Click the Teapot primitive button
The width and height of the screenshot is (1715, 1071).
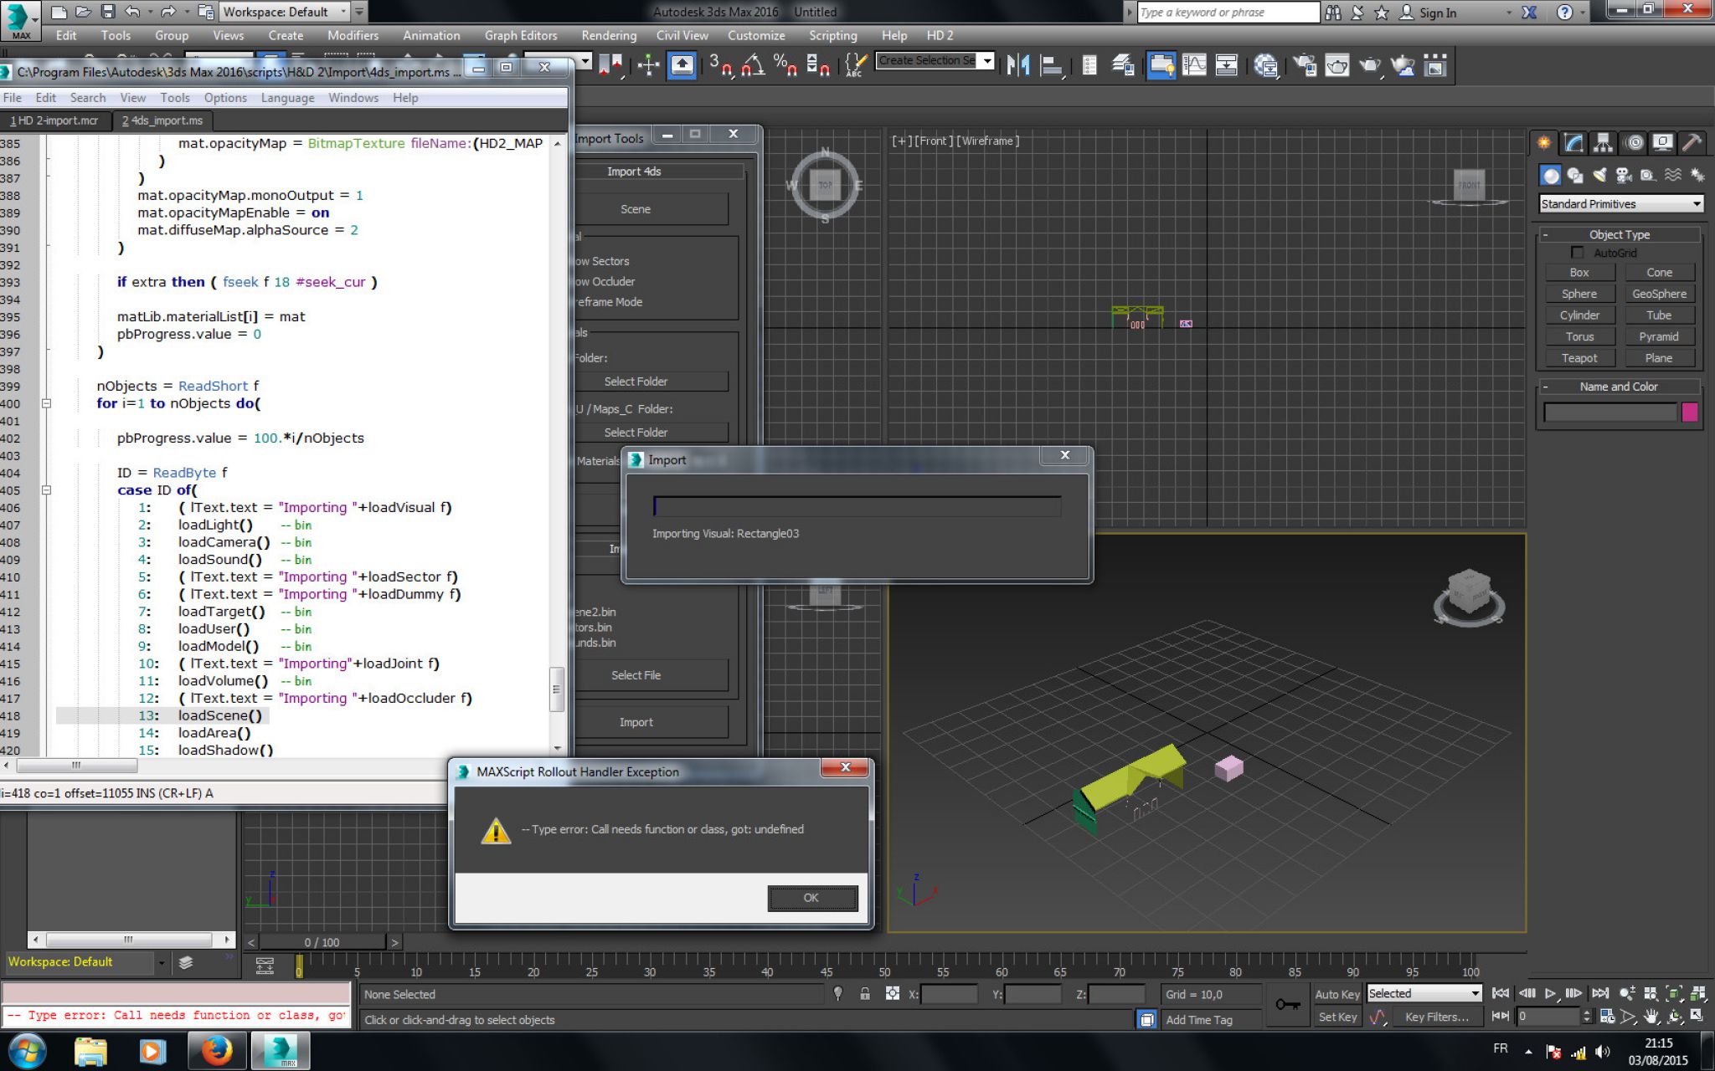(1579, 358)
